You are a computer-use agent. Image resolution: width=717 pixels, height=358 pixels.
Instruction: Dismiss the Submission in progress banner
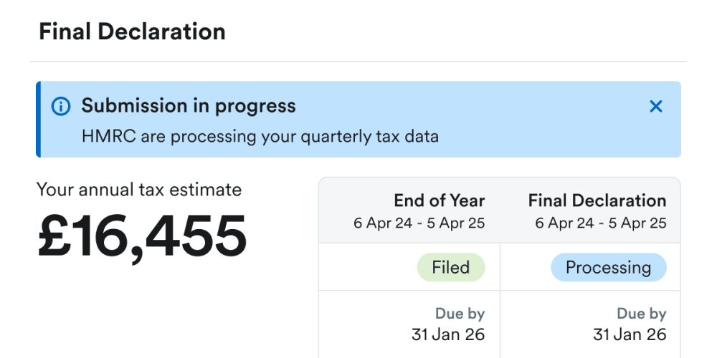[x=655, y=107]
